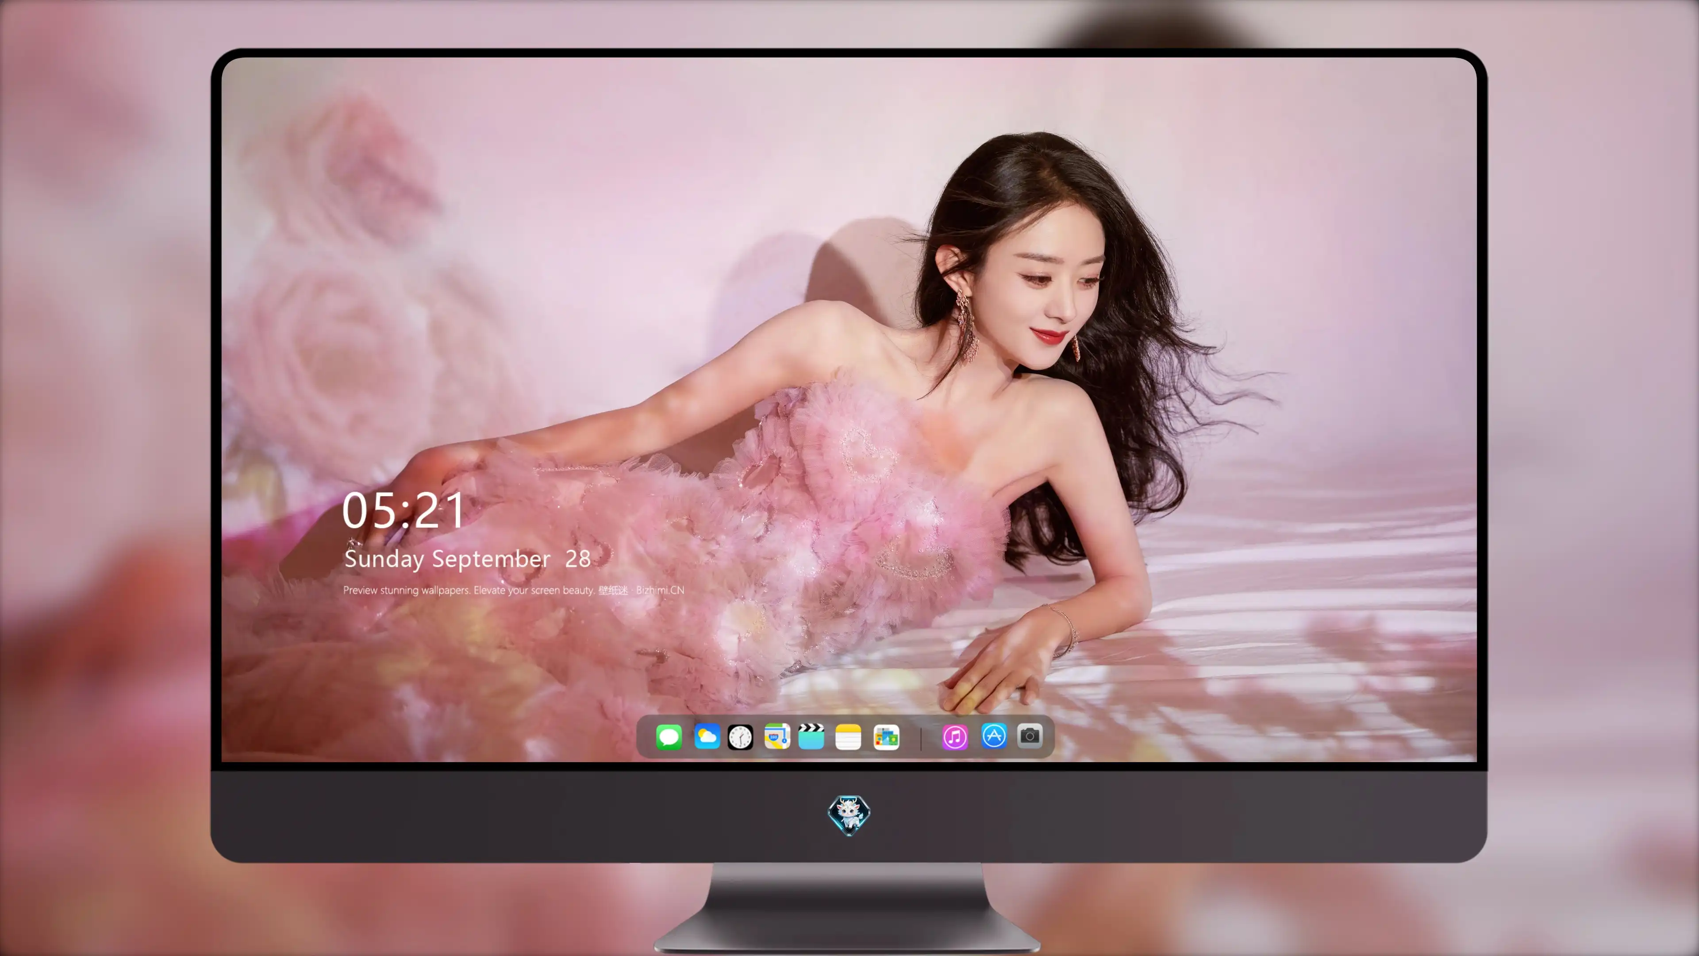This screenshot has width=1699, height=956.
Task: Open the Clock app in the dock
Action: (740, 737)
